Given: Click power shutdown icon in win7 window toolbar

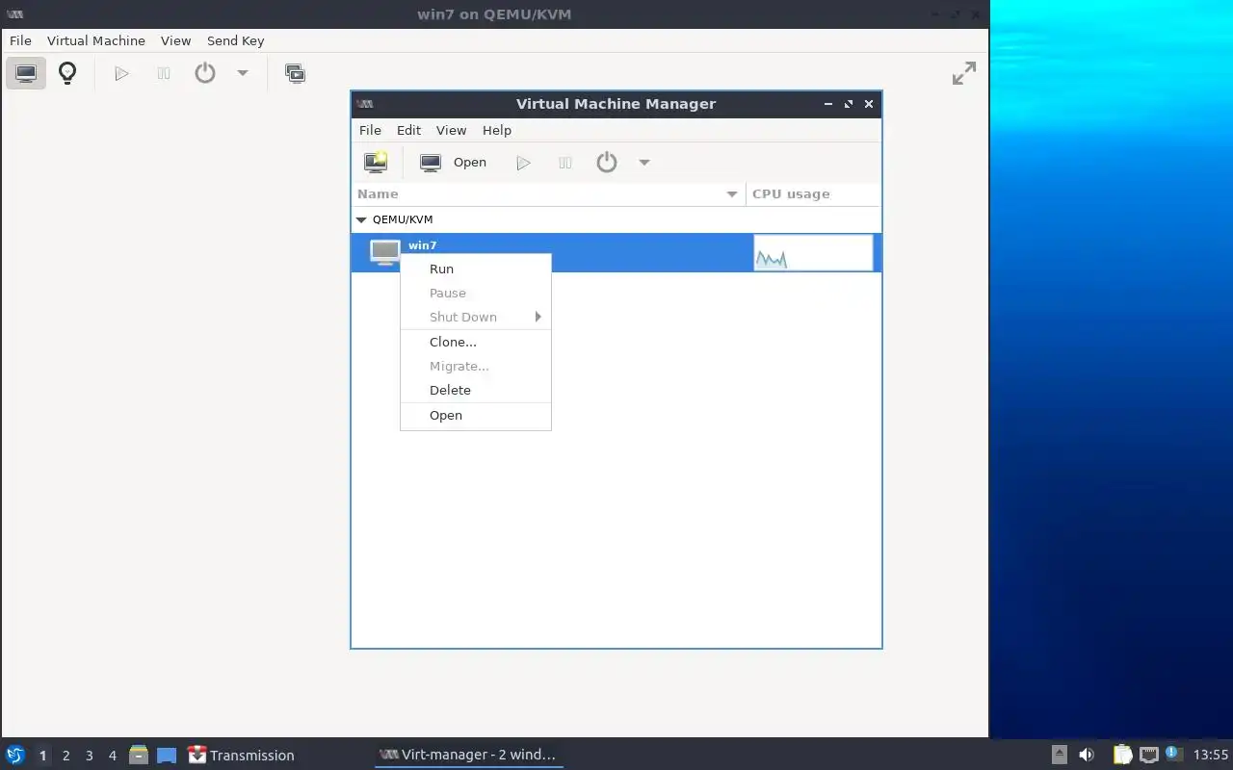Looking at the screenshot, I should point(205,73).
